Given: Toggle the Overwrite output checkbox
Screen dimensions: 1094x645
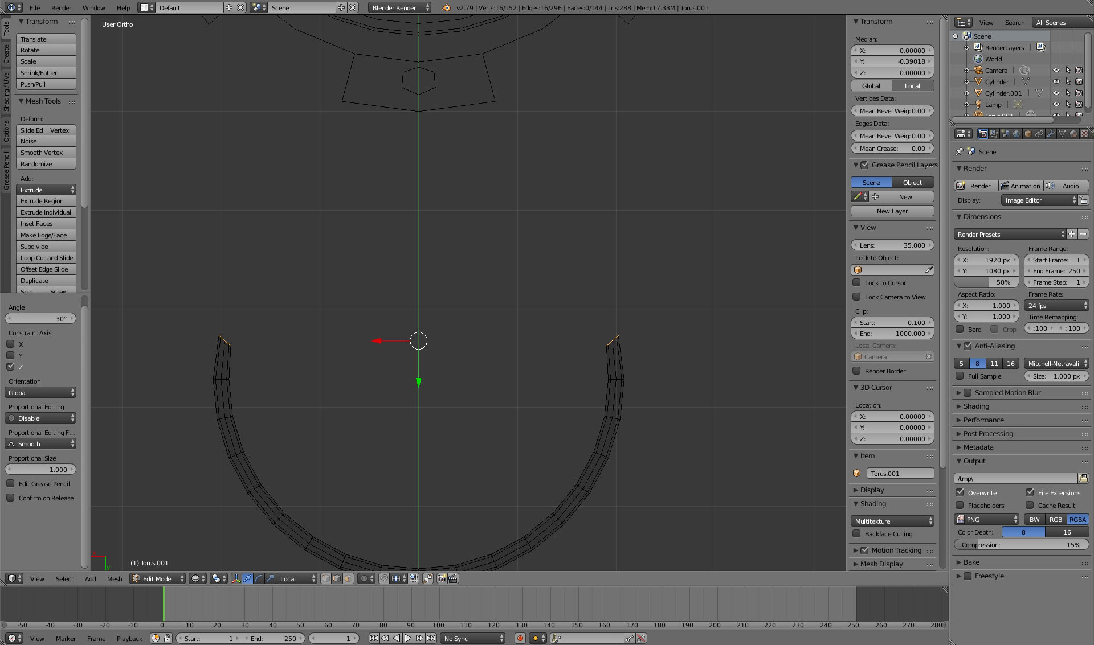Looking at the screenshot, I should pyautogui.click(x=960, y=492).
